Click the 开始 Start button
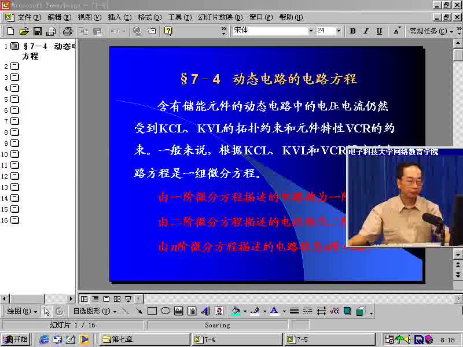463x347 pixels. (x=16, y=339)
